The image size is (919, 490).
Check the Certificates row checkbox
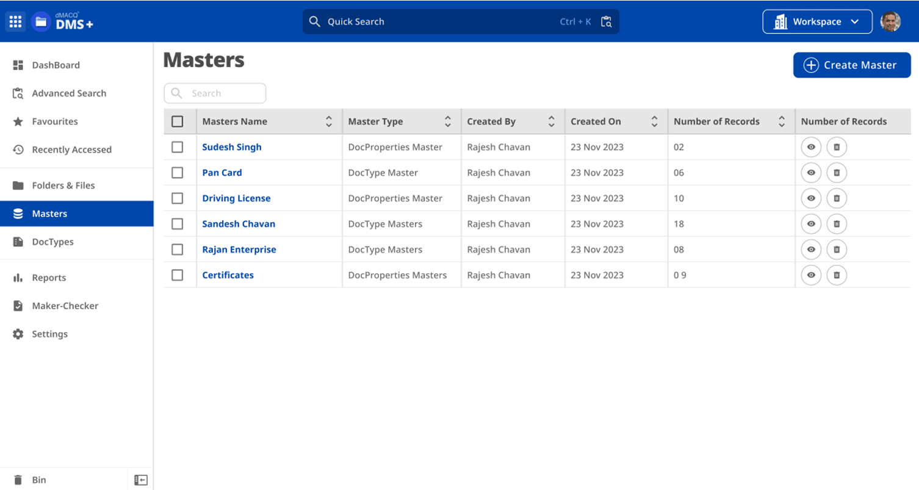(178, 275)
